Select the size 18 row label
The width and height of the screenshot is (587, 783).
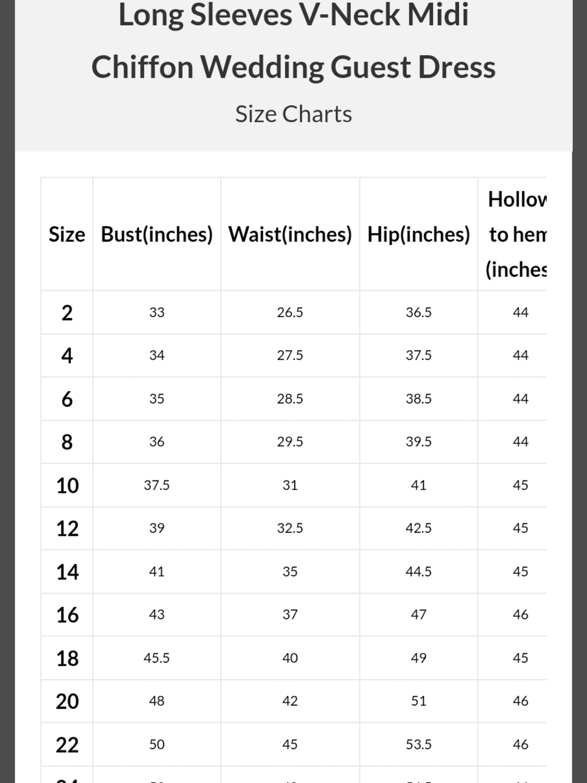click(67, 658)
